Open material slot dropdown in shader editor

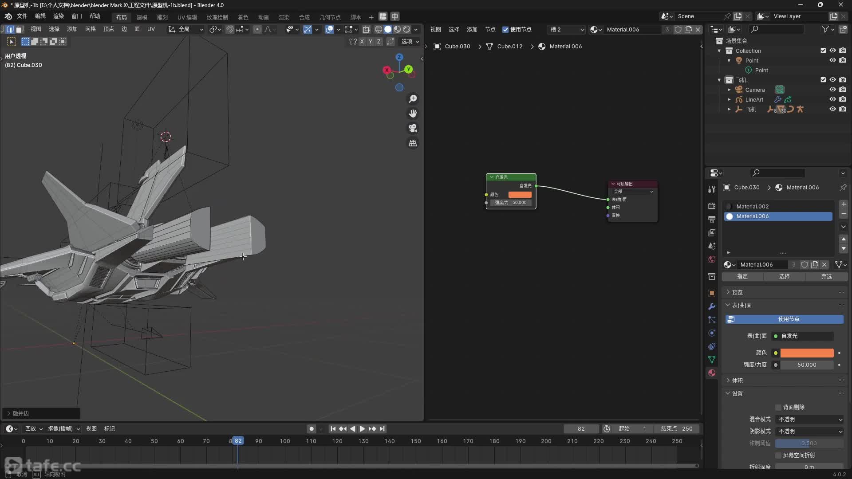[567, 30]
